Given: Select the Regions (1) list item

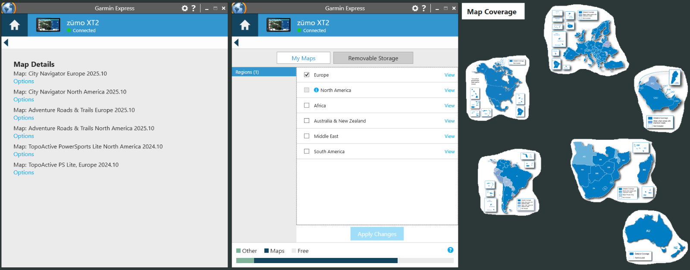Looking at the screenshot, I should point(264,72).
